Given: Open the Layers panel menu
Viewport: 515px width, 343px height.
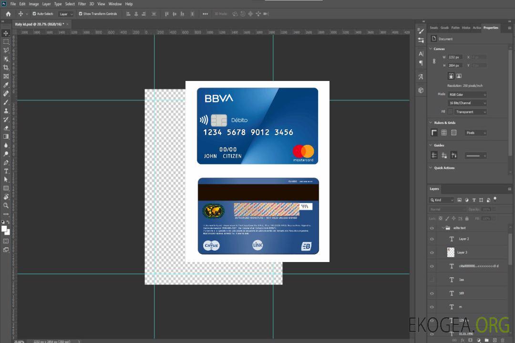Looking at the screenshot, I should click(509, 189).
